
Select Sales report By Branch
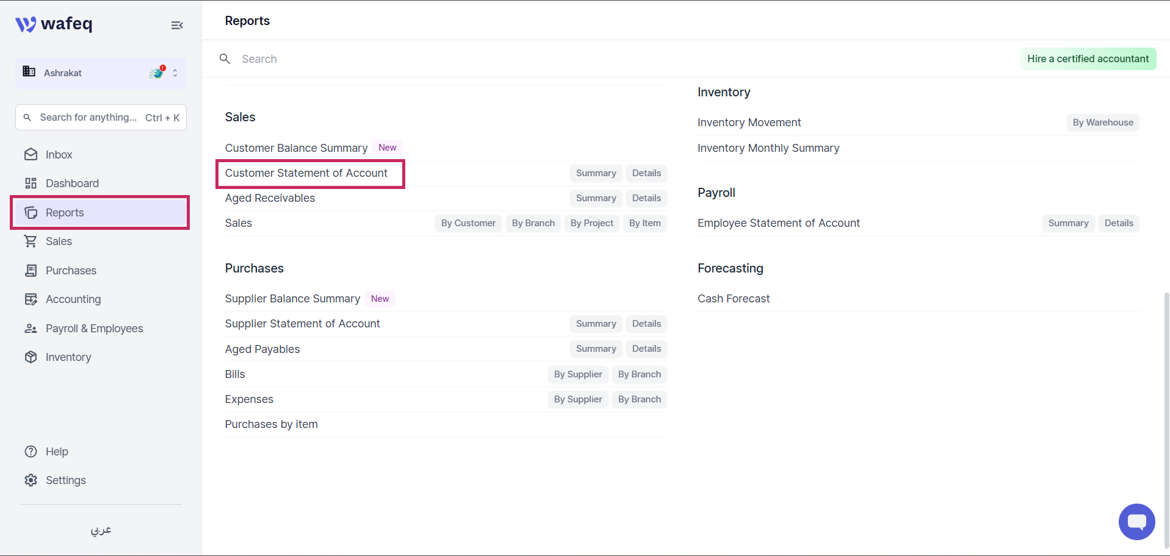(x=533, y=223)
